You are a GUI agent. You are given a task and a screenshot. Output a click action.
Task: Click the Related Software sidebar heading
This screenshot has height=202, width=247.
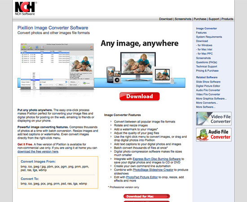pos(207,77)
